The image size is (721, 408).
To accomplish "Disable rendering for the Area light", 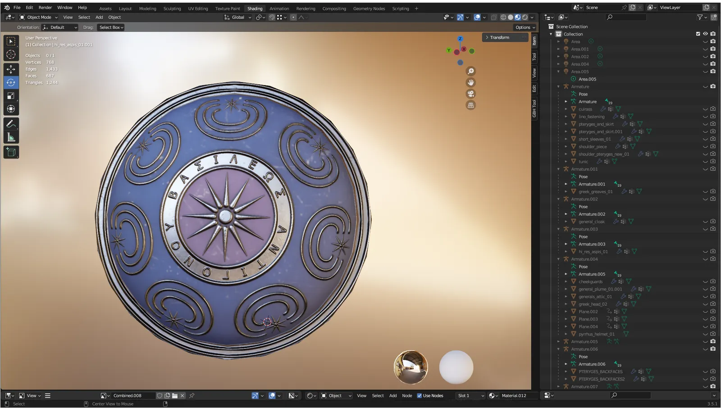I will (x=713, y=41).
